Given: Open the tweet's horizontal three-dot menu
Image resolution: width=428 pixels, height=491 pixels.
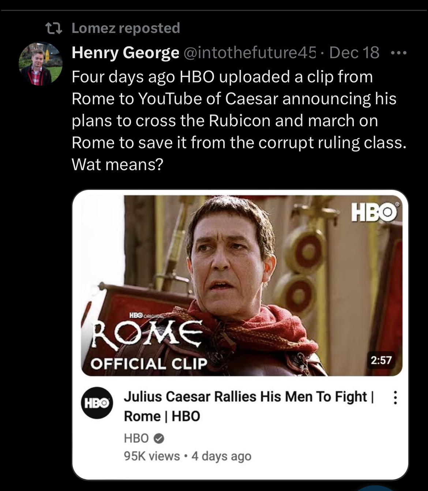Looking at the screenshot, I should [x=398, y=53].
